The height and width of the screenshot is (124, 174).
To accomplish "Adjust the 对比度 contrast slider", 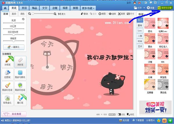I will pos(14,29).
